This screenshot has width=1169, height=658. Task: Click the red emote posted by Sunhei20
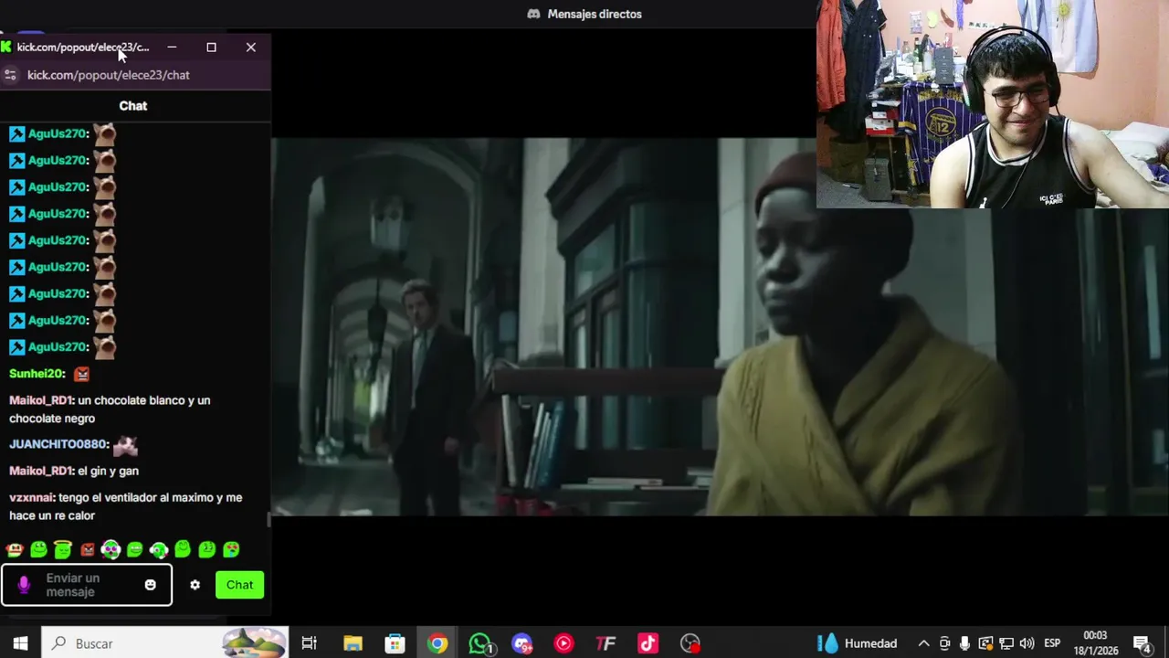[81, 374]
